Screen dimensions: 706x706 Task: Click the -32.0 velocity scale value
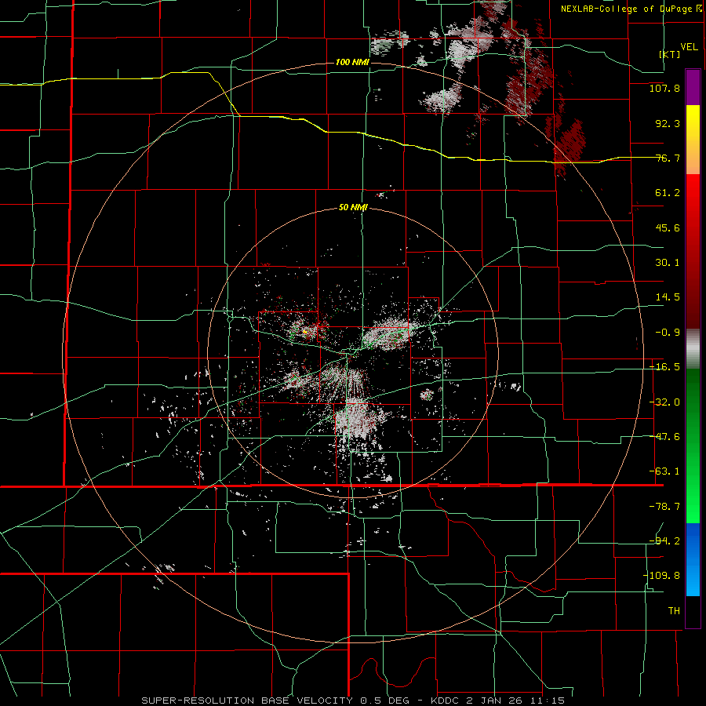(x=664, y=402)
